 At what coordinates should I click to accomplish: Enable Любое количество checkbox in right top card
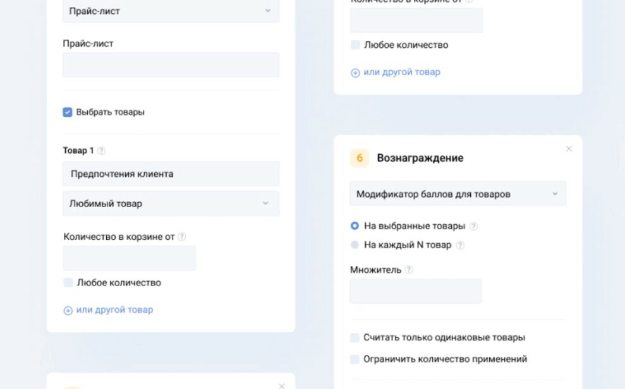[x=355, y=45]
